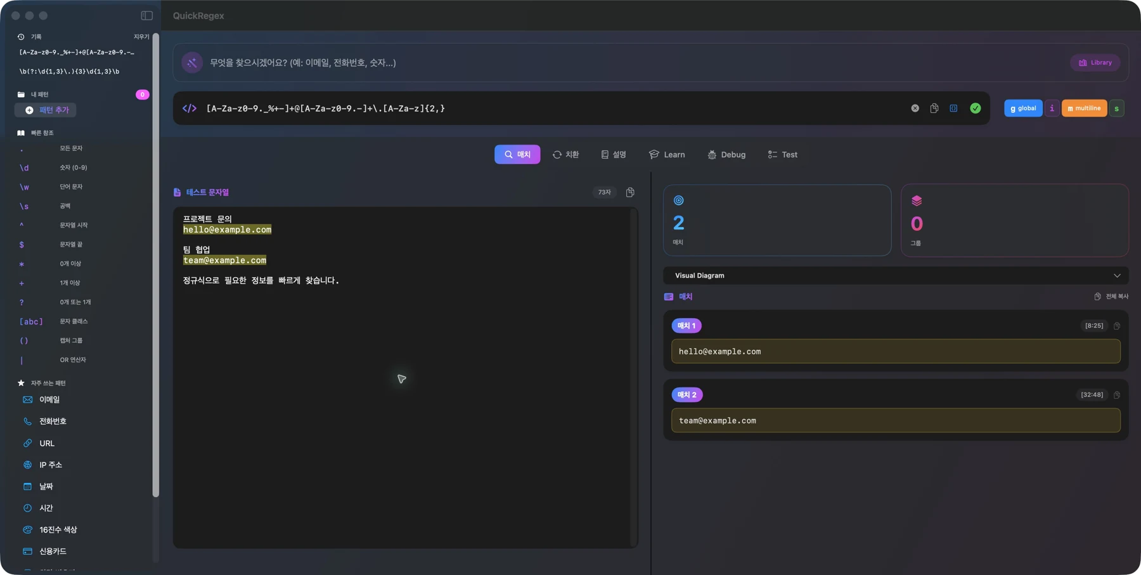Click the sidebar vertical scrollbar
The height and width of the screenshot is (575, 1141).
tap(156, 265)
